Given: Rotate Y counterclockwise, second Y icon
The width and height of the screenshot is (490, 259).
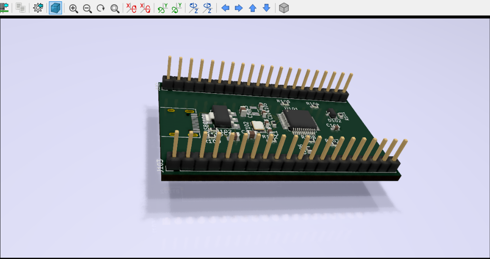Looking at the screenshot, I should click(x=176, y=8).
